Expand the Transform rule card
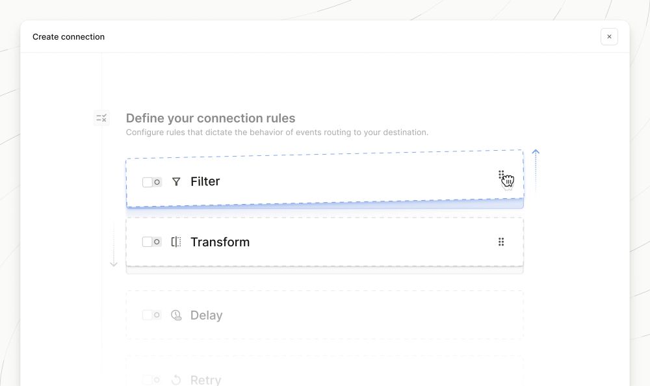The width and height of the screenshot is (650, 386). click(324, 242)
